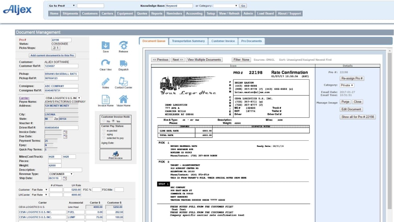Switch to the Transportation Summary tab

(188, 41)
